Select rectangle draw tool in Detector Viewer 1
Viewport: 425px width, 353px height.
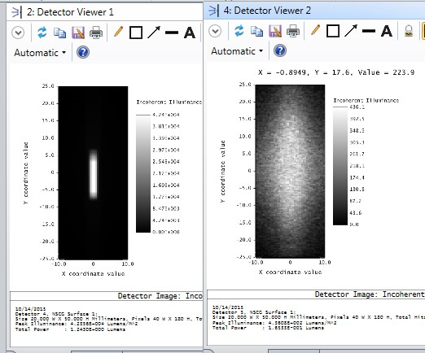[x=136, y=33]
